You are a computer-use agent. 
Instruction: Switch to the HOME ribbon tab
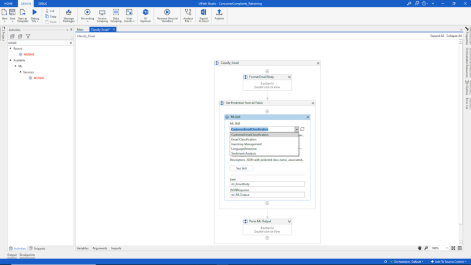click(x=9, y=4)
